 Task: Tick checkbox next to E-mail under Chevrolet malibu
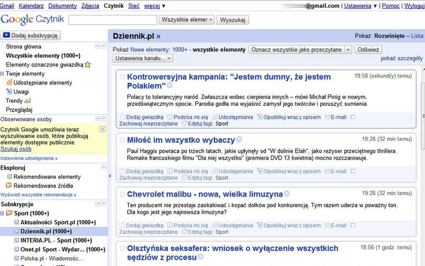(x=353, y=225)
